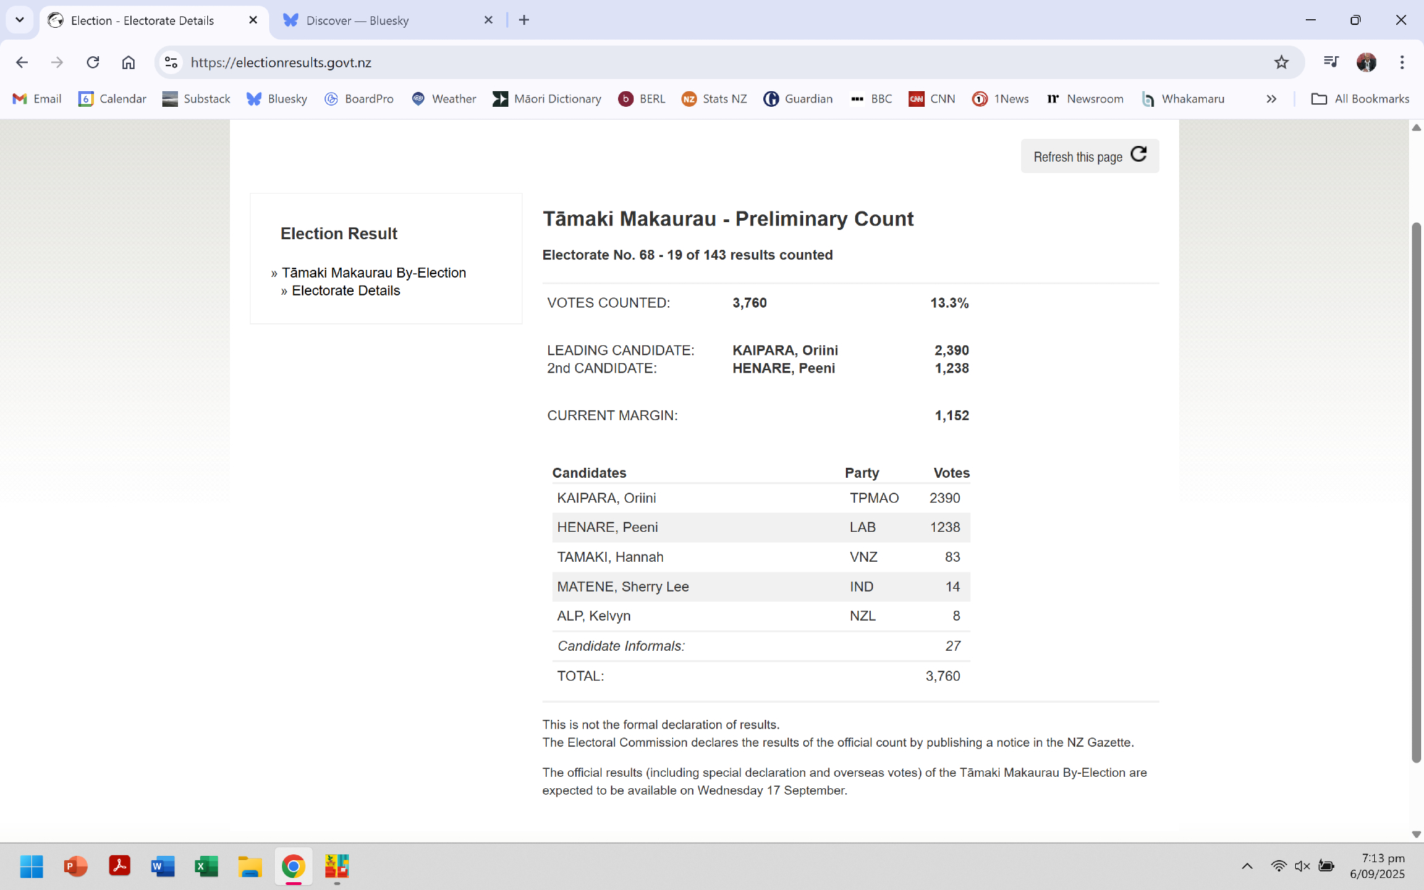The width and height of the screenshot is (1424, 890).
Task: Open a new browser tab
Action: (524, 20)
